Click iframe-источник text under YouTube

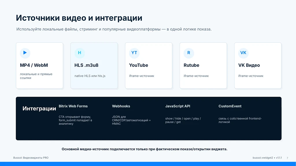(x=142, y=76)
